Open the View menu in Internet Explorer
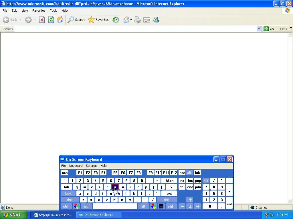293x219 pixels. [x=25, y=11]
